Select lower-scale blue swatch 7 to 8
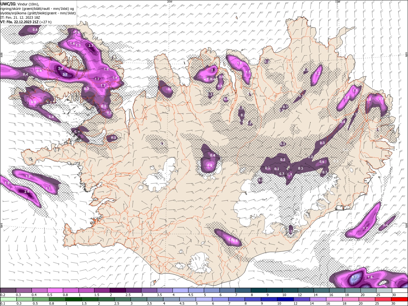This screenshot has height=306, width=408. pos(236,299)
